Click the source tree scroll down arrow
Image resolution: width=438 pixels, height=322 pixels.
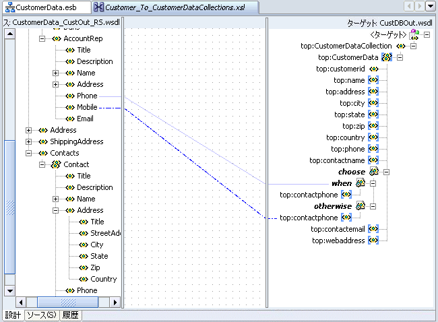tap(10, 291)
